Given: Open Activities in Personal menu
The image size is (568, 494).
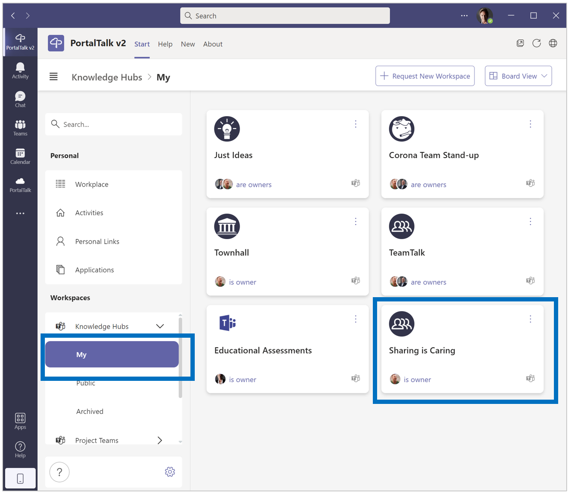Looking at the screenshot, I should click(x=114, y=213).
